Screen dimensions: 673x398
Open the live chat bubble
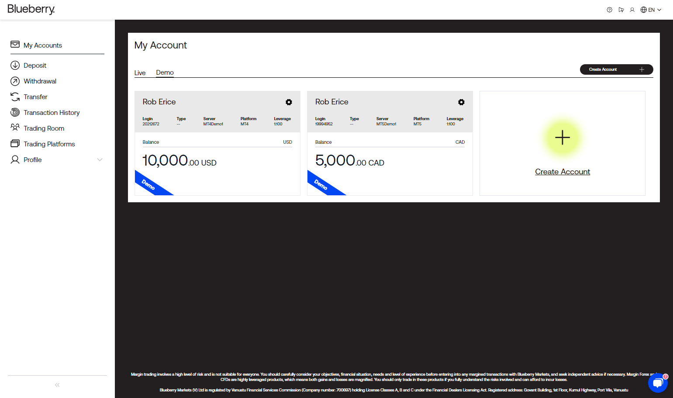pyautogui.click(x=658, y=383)
